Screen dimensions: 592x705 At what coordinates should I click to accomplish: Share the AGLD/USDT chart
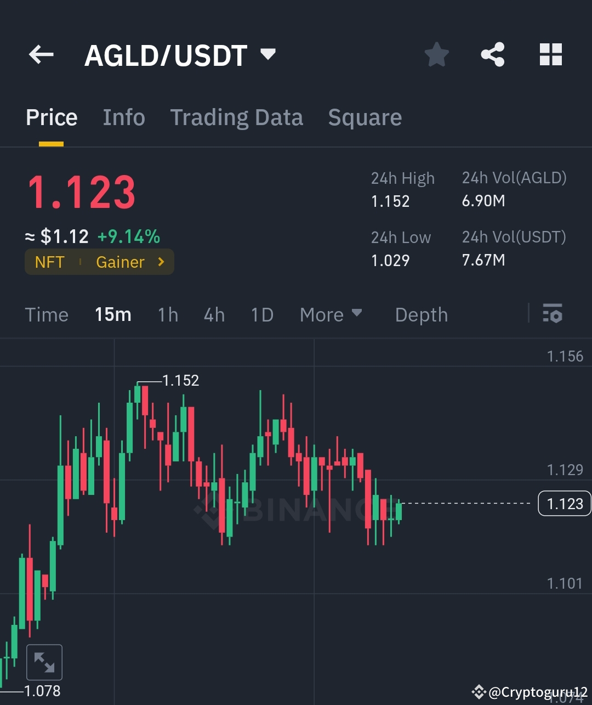pos(492,54)
